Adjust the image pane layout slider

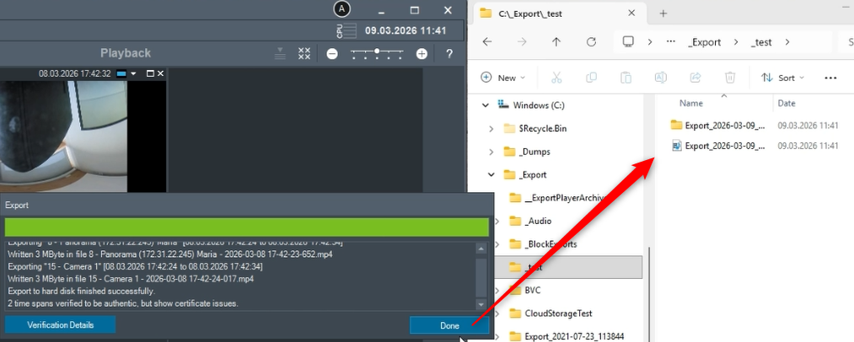[x=377, y=53]
